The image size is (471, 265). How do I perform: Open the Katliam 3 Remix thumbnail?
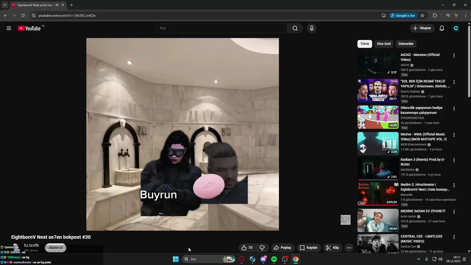tap(378, 169)
